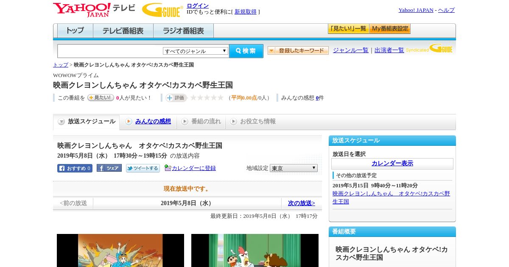Open the Yahoo! JAPAN テレビ logo
This screenshot has height=267, width=509.
(94, 10)
